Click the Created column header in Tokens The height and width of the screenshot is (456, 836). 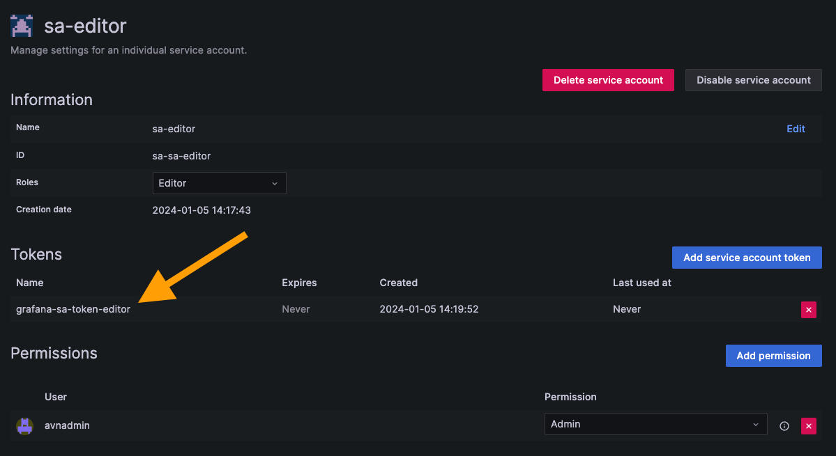398,283
